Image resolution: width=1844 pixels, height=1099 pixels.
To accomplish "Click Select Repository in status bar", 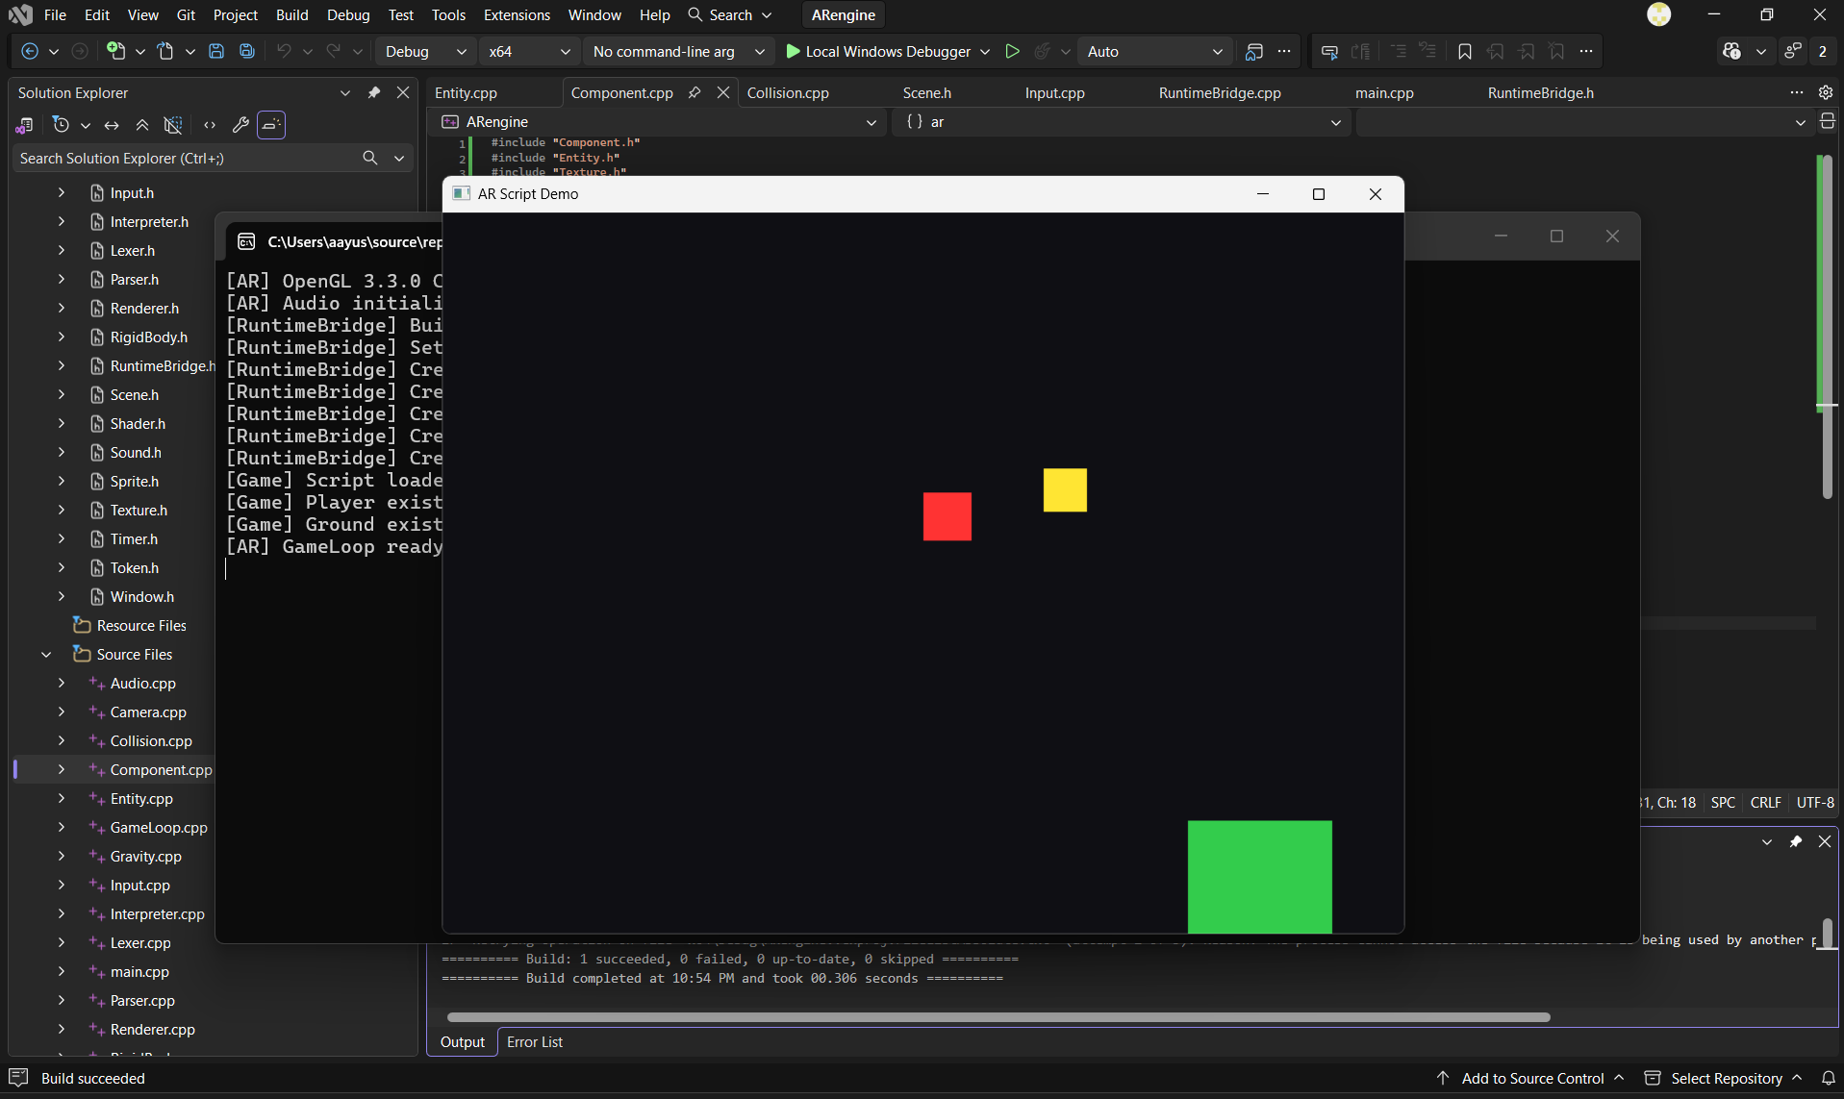I will [x=1724, y=1078].
